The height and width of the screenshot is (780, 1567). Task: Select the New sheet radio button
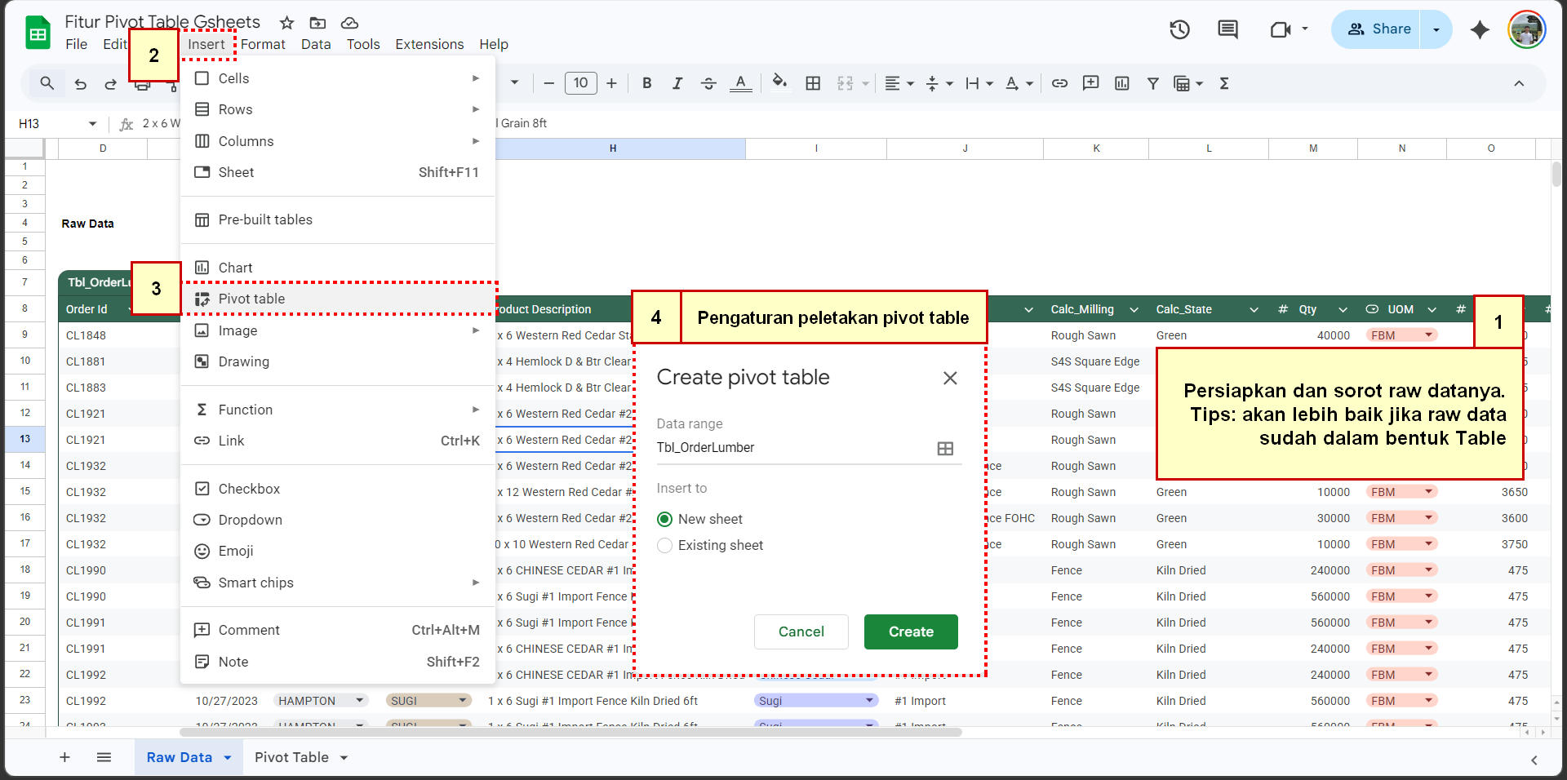tap(665, 519)
